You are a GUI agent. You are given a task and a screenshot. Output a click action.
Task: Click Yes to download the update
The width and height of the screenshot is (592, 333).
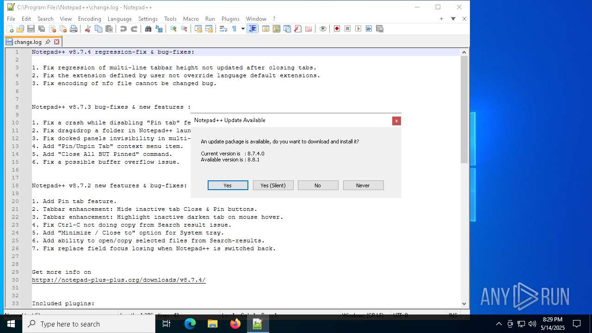(228, 185)
